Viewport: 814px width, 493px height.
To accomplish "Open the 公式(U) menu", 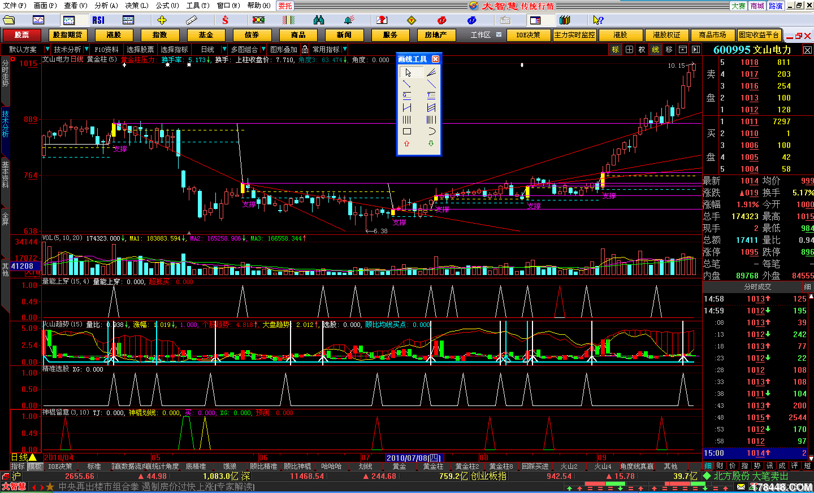I will (167, 5).
